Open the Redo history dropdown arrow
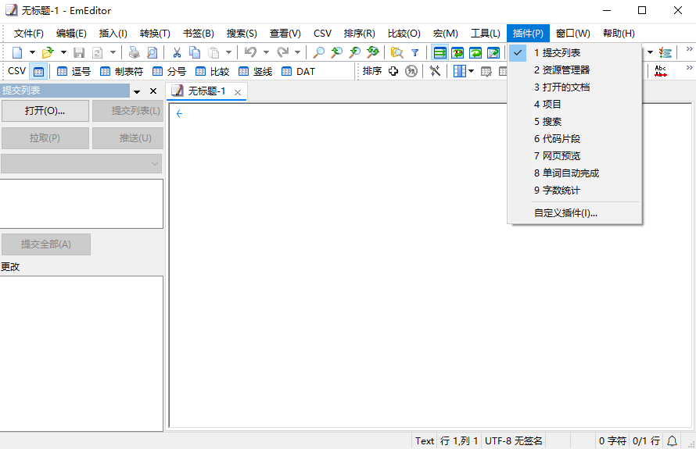This screenshot has height=449, width=696. [297, 53]
